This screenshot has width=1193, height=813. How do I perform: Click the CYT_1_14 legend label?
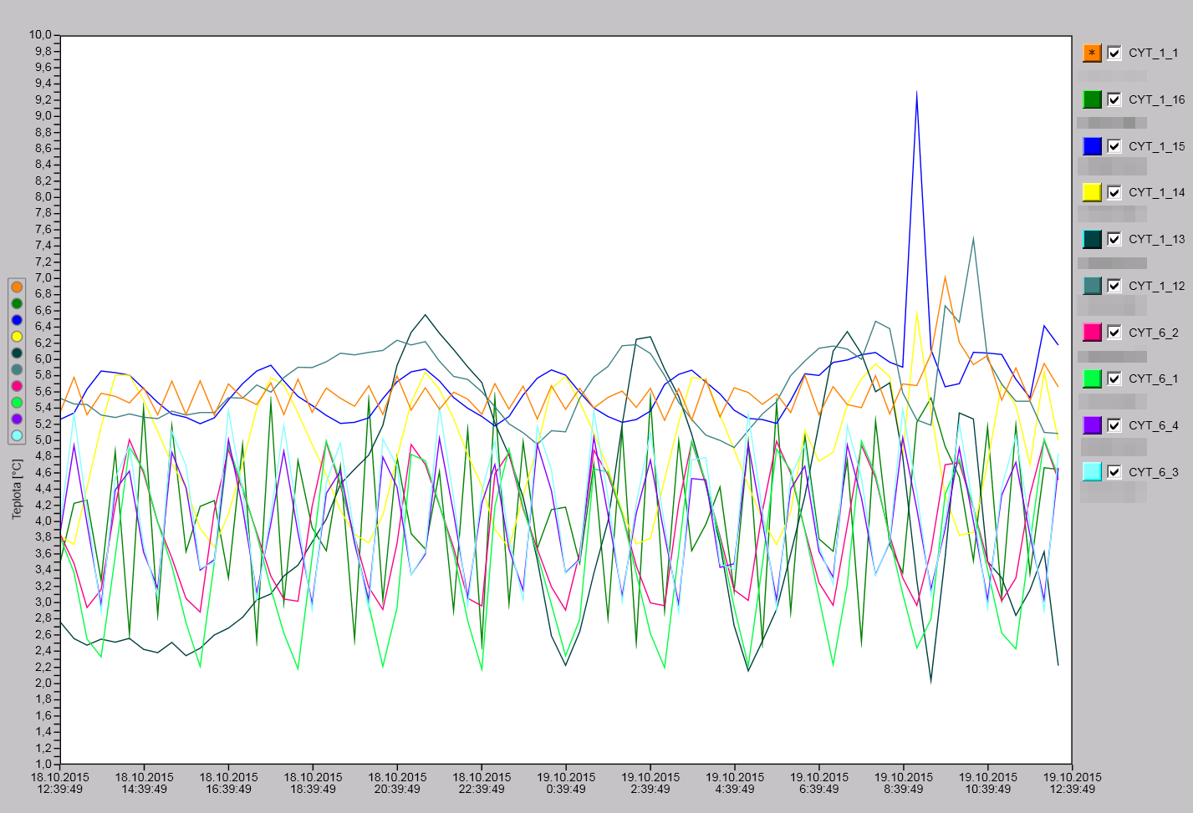point(1156,192)
